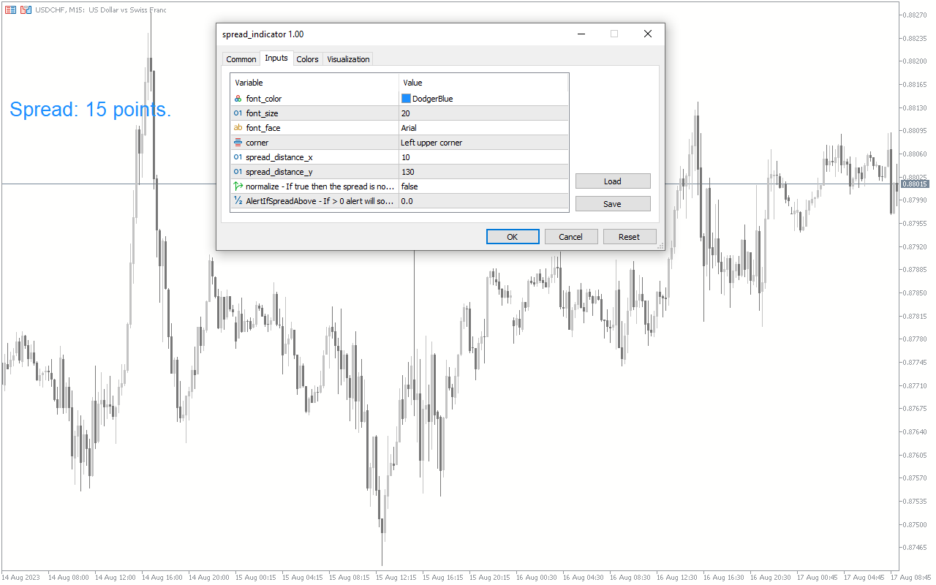The height and width of the screenshot is (585, 936).
Task: Click the chart table icon in the title bar
Action: [x=10, y=10]
